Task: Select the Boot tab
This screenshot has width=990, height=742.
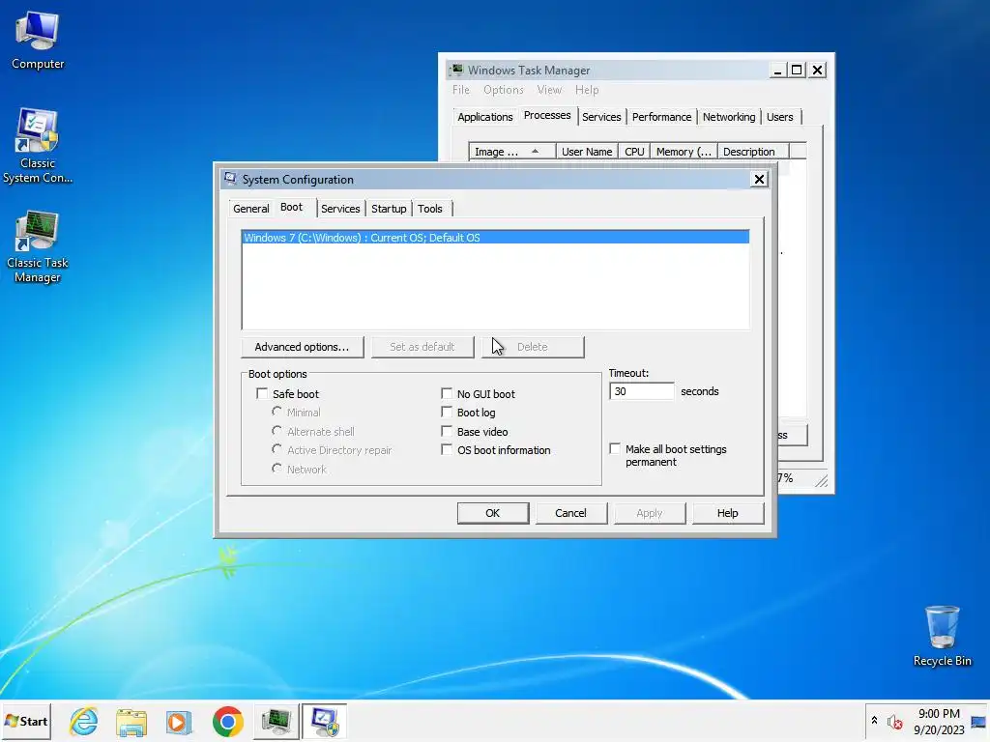Action: [292, 208]
